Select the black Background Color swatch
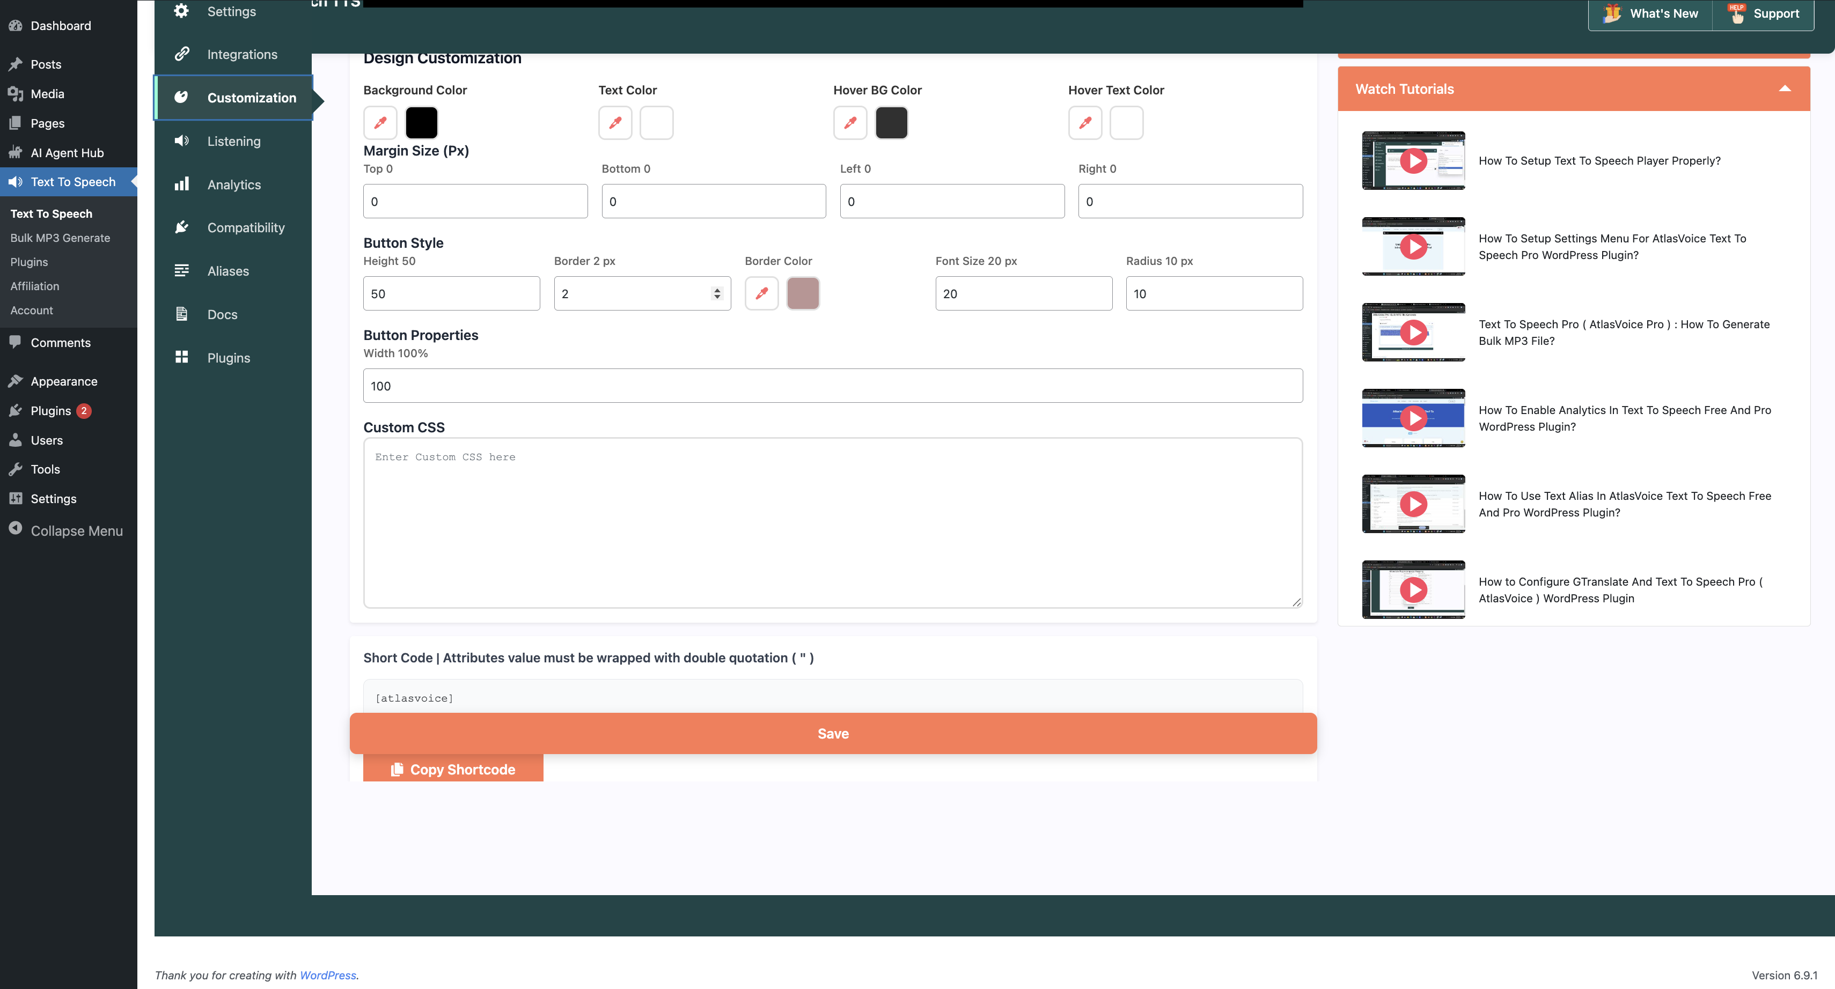This screenshot has height=989, width=1835. (421, 122)
